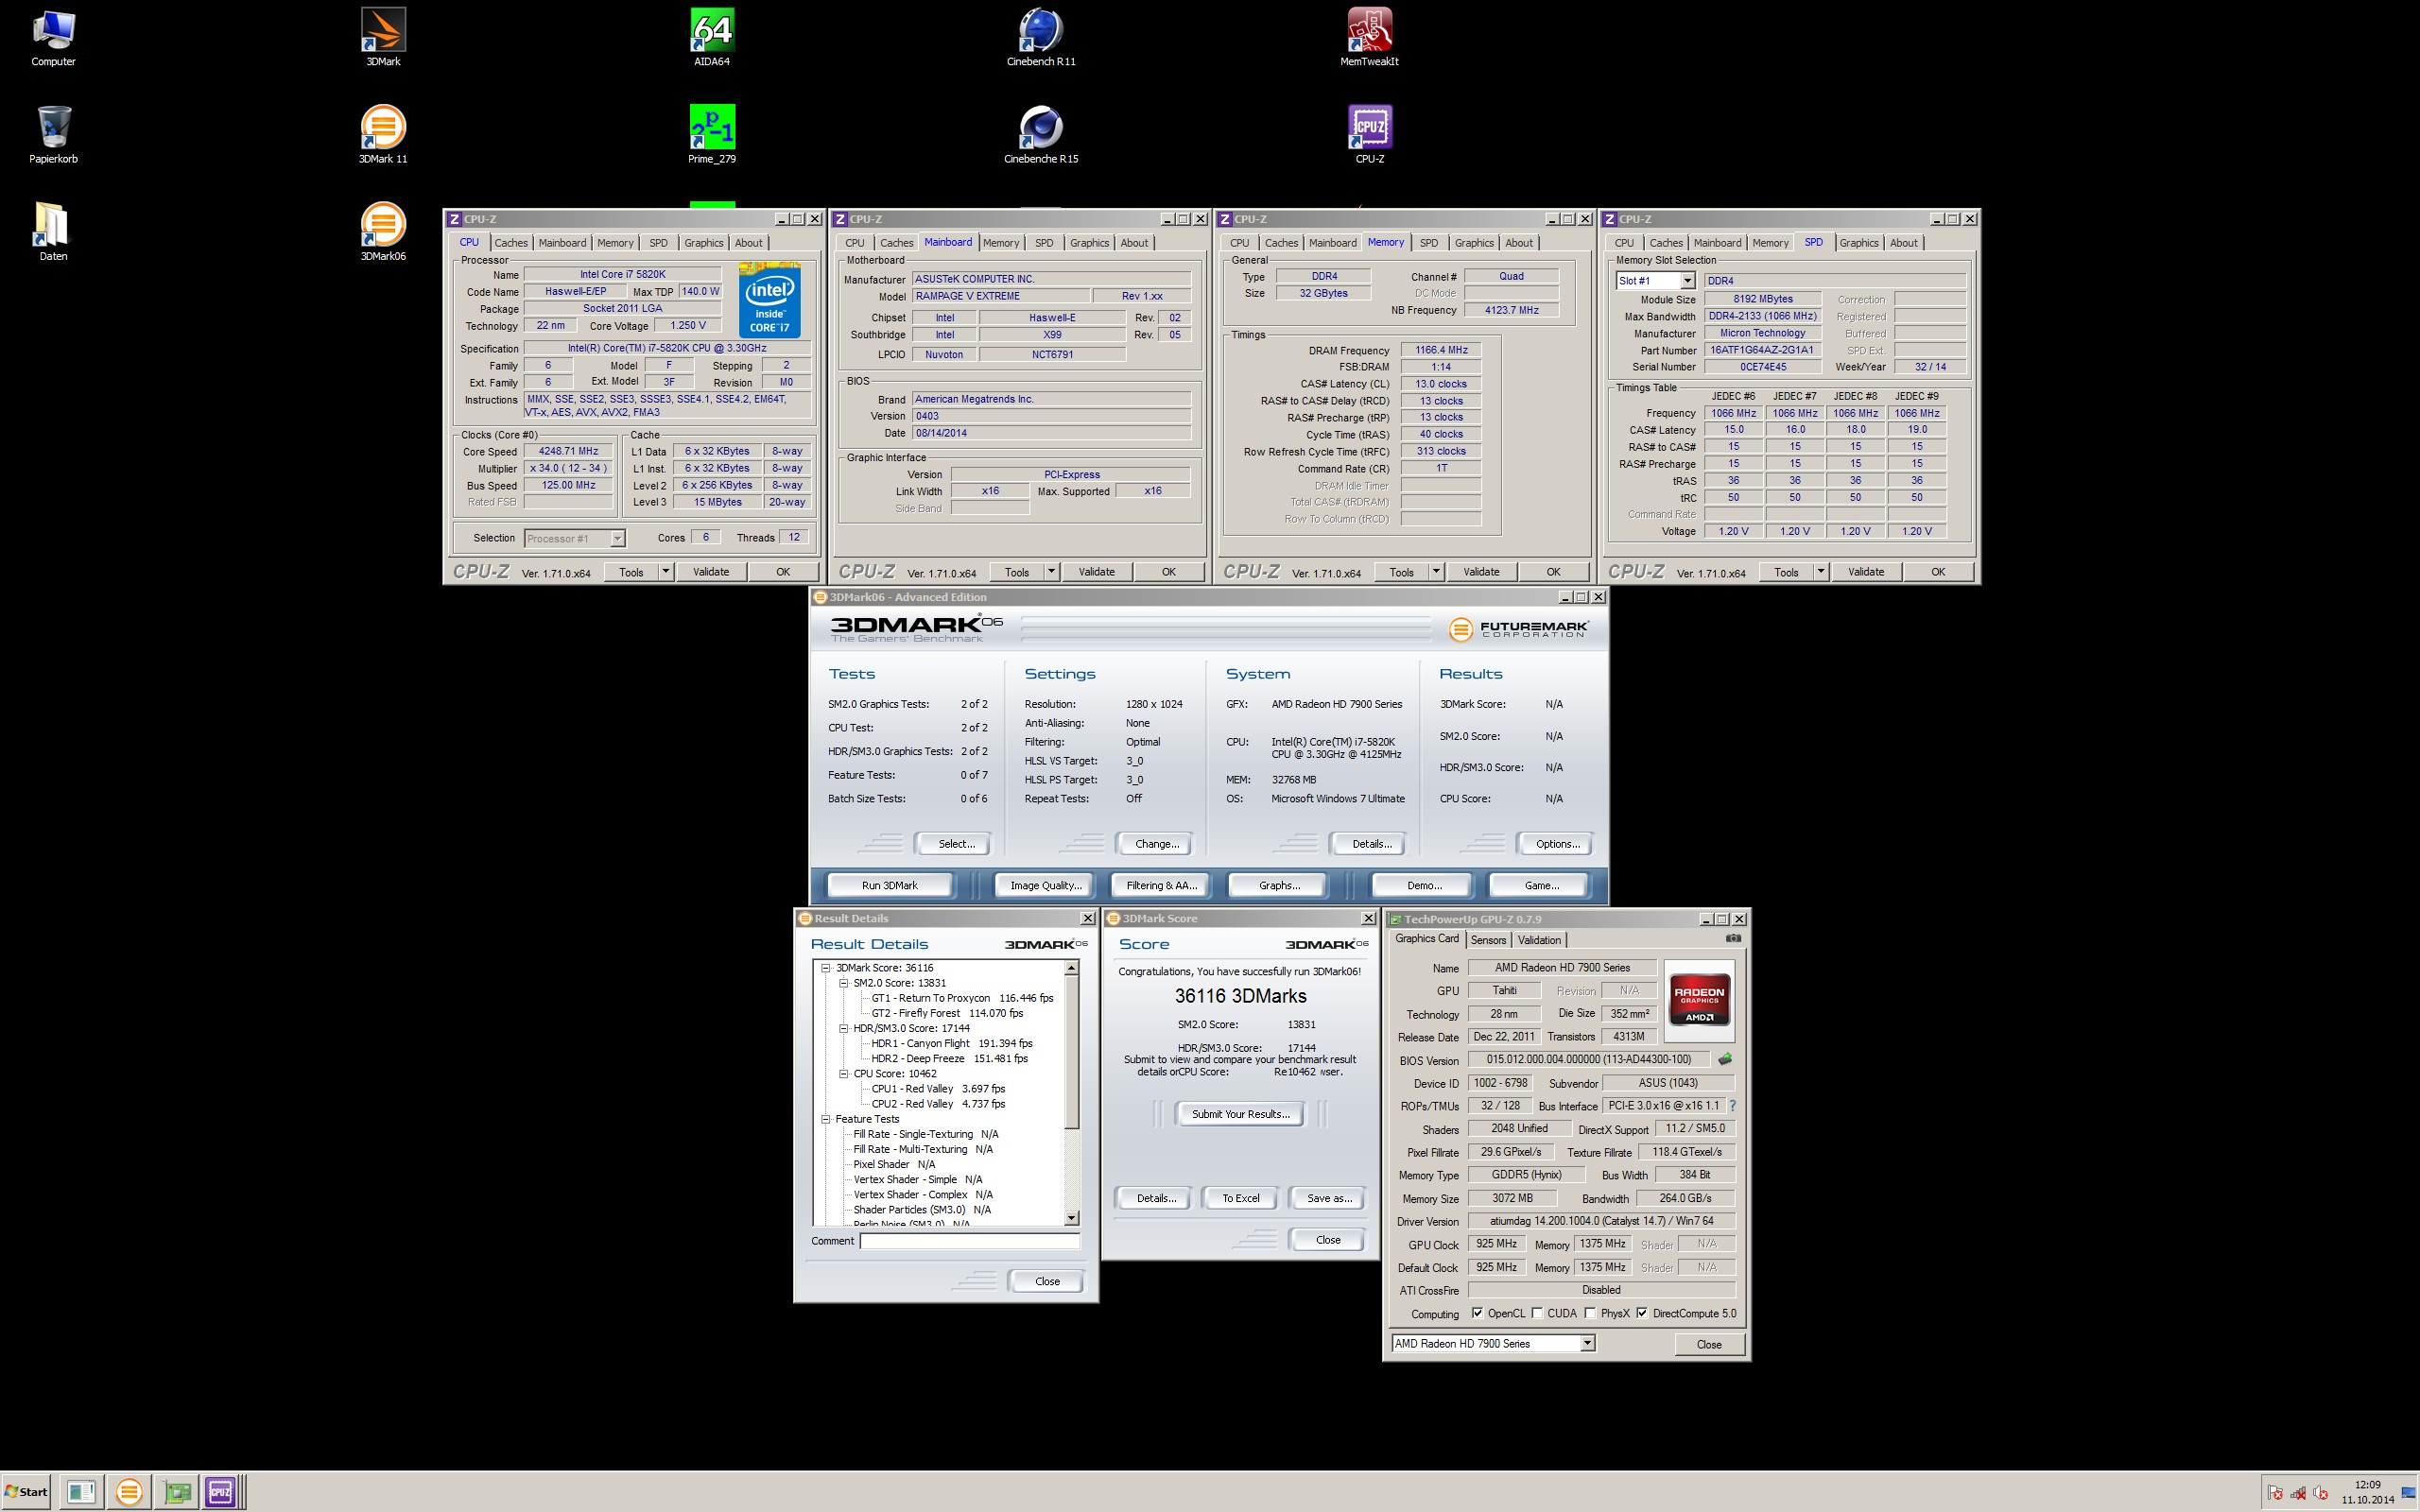
Task: Toggle the OpenCL checkbox in GPU-Z
Action: tap(1477, 1313)
